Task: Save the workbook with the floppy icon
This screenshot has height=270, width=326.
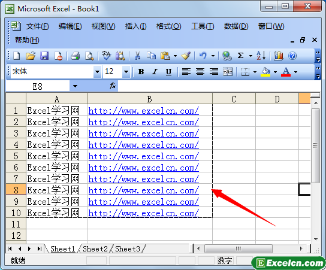Action: click(x=44, y=56)
